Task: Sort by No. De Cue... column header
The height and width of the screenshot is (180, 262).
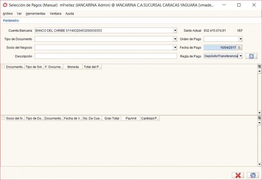Action: [92, 118]
